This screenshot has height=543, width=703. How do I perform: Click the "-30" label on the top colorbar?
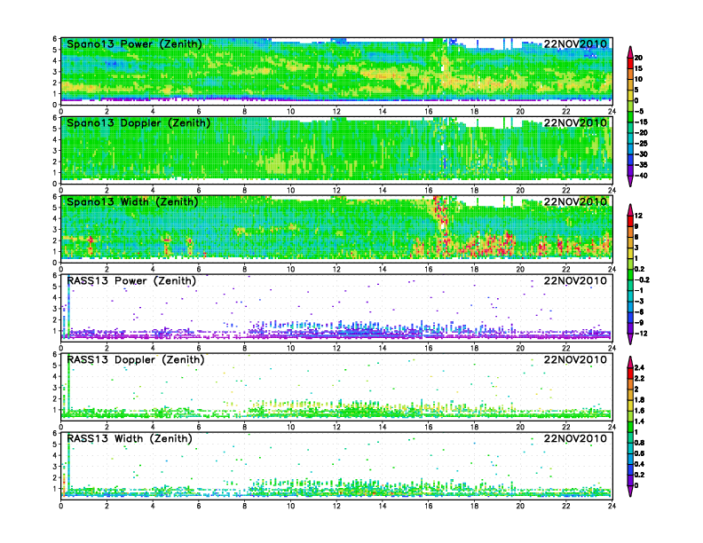point(641,154)
